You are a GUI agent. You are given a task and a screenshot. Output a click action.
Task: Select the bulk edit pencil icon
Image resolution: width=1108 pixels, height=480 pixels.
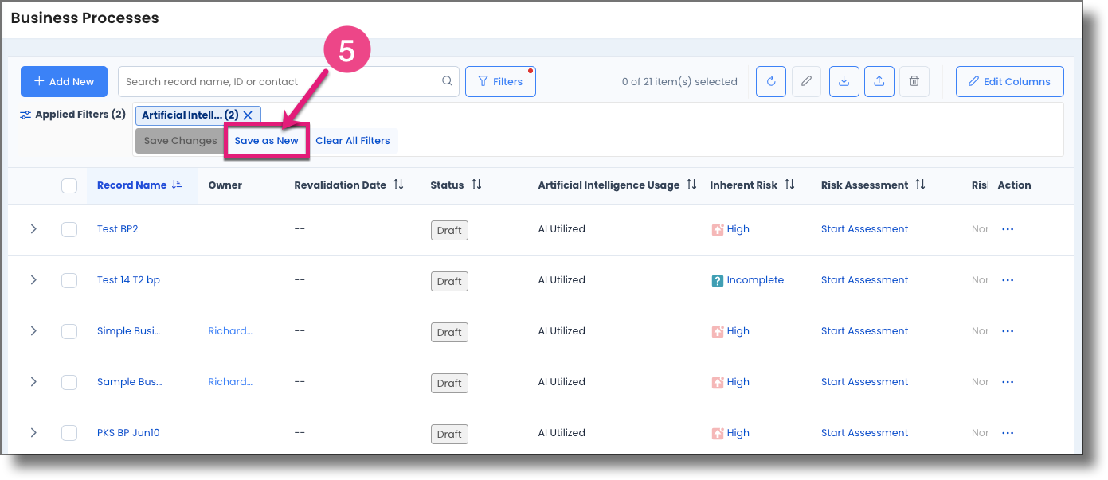point(806,81)
